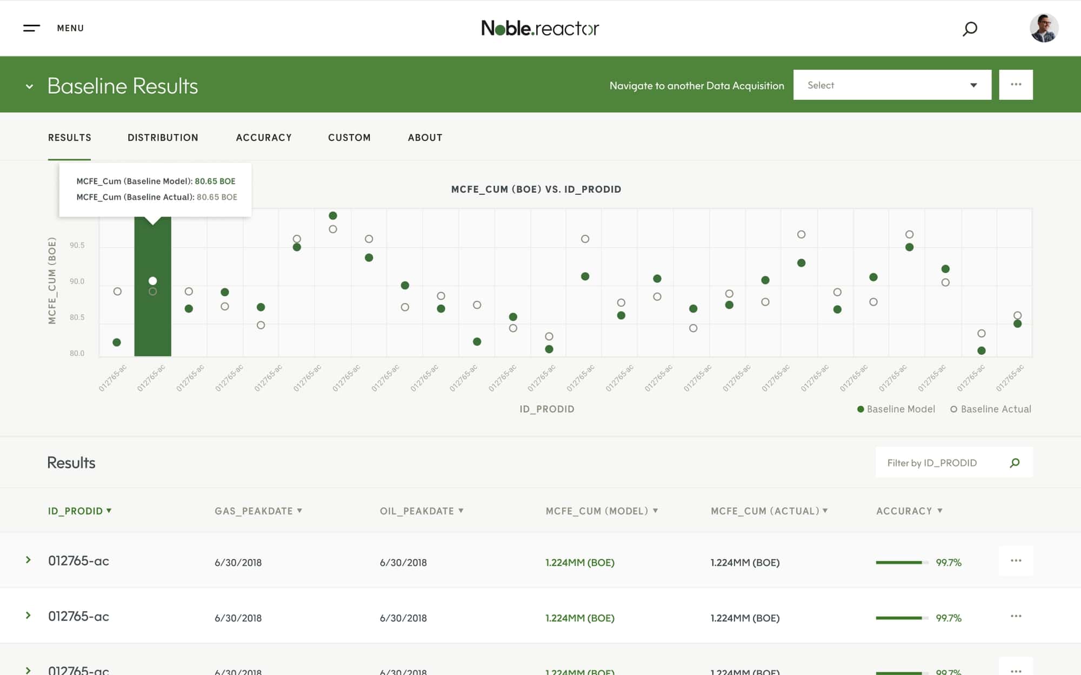Viewport: 1081px width, 675px height.
Task: Expand the first 012765-ac row
Action: point(26,561)
